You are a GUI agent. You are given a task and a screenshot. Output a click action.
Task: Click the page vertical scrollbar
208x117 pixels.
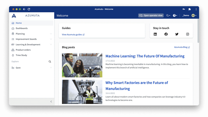point(198,31)
